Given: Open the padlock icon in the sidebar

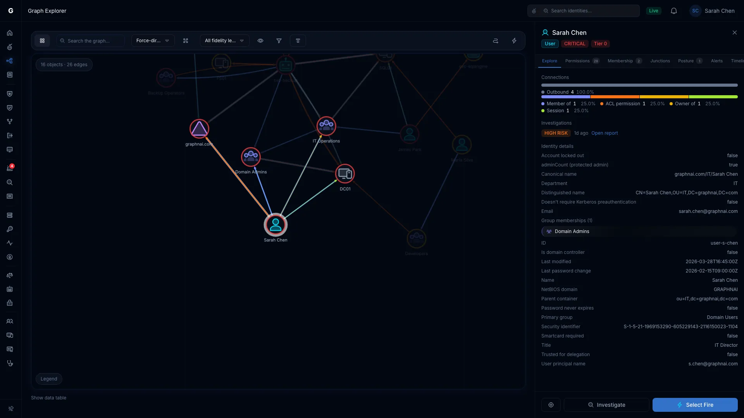Looking at the screenshot, I should (10, 303).
